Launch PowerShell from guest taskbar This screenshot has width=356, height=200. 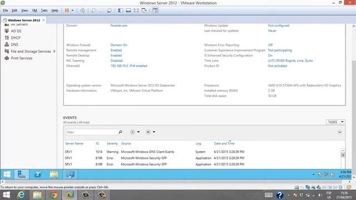coord(38,174)
